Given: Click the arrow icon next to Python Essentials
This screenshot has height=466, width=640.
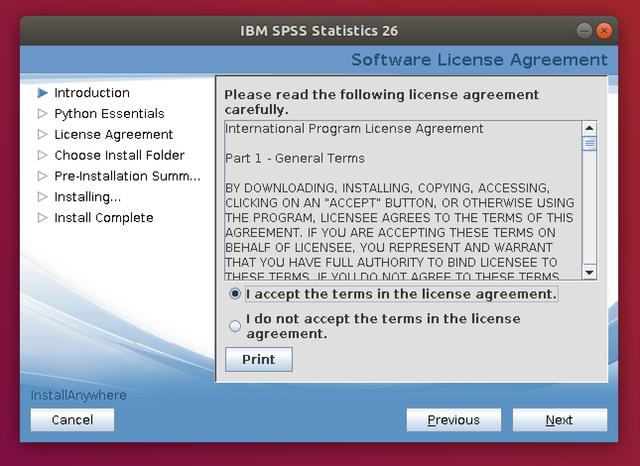Looking at the screenshot, I should click(43, 114).
